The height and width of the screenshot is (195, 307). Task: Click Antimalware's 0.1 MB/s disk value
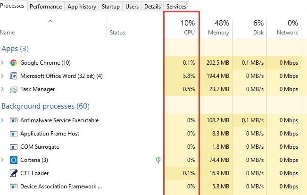coord(253,120)
